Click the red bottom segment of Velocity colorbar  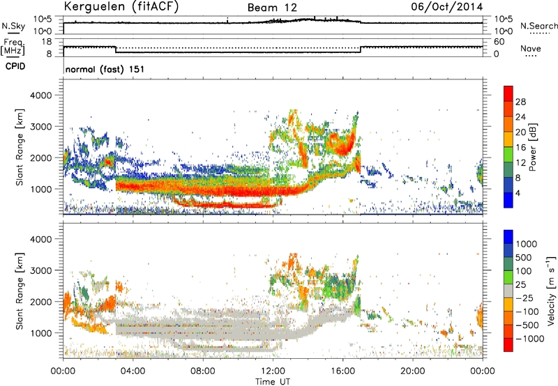pyautogui.click(x=508, y=345)
